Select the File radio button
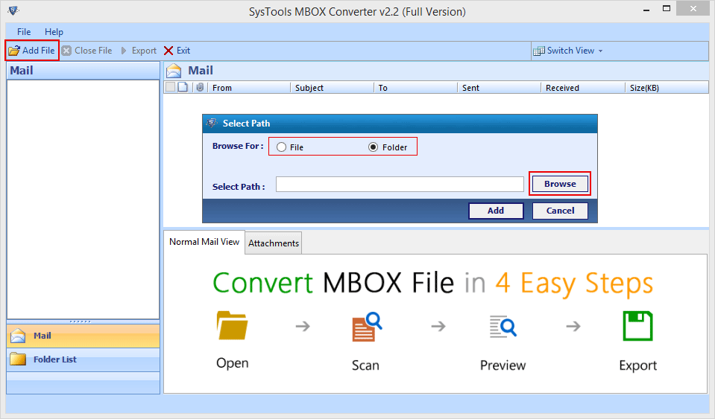This screenshot has width=715, height=419. coord(281,147)
